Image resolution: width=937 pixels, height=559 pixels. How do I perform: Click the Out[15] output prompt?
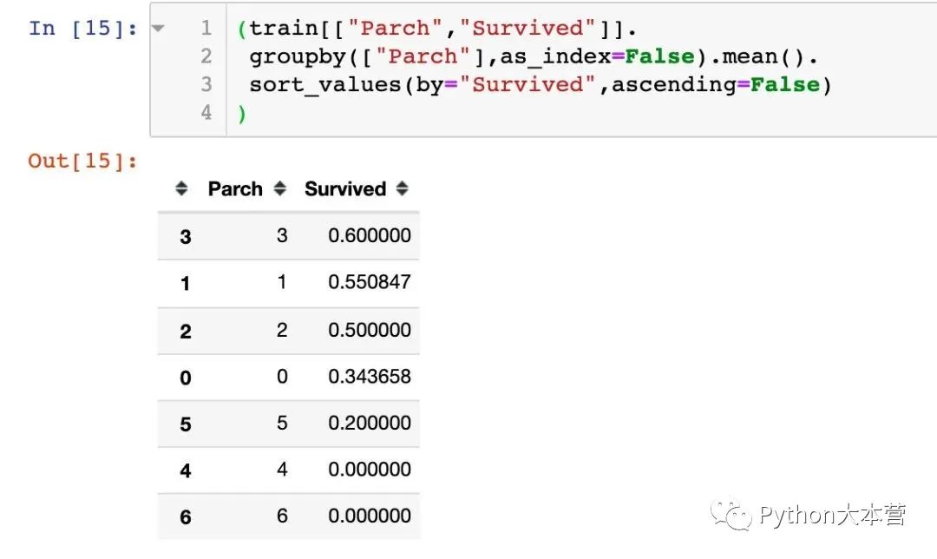tap(82, 161)
